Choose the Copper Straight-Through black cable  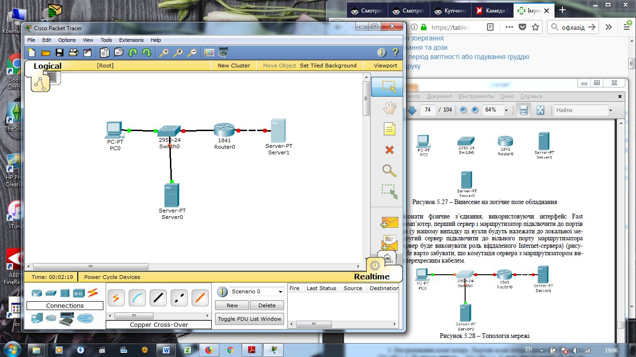pyautogui.click(x=158, y=297)
